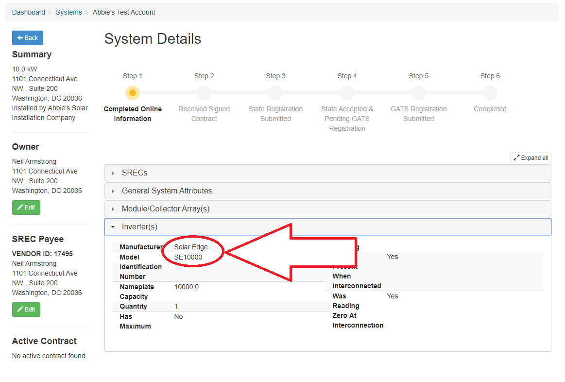
Task: Open the Dashboard breadcrumb link
Action: pyautogui.click(x=29, y=12)
